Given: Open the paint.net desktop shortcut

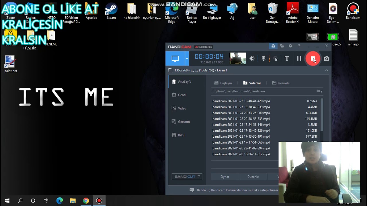Looking at the screenshot, I should click(x=11, y=64).
